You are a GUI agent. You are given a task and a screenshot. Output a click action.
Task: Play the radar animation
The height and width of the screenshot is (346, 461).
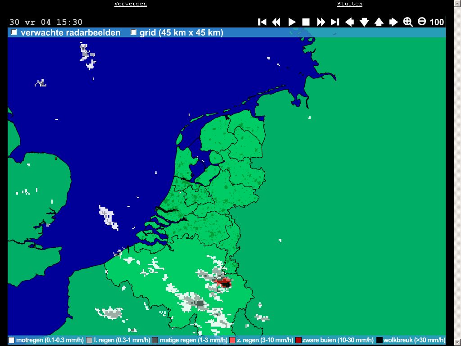[x=292, y=22]
